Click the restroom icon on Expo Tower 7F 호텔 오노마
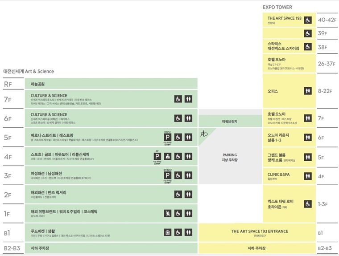 [x=308, y=118]
